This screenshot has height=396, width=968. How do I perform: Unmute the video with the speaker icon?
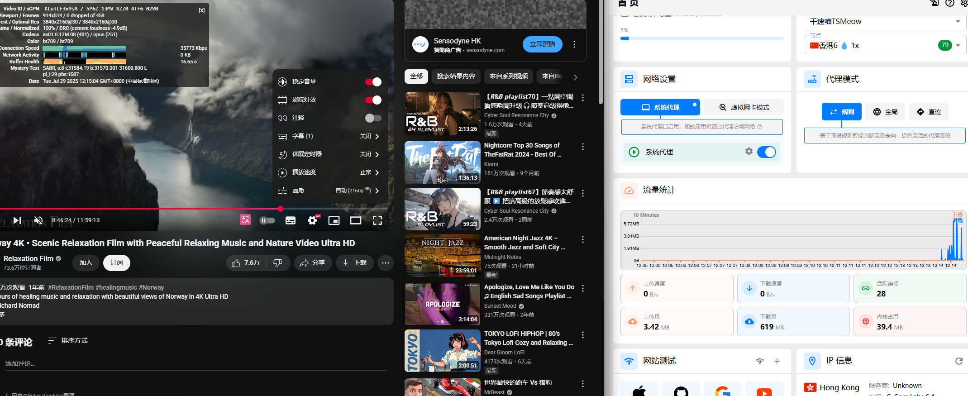point(38,220)
